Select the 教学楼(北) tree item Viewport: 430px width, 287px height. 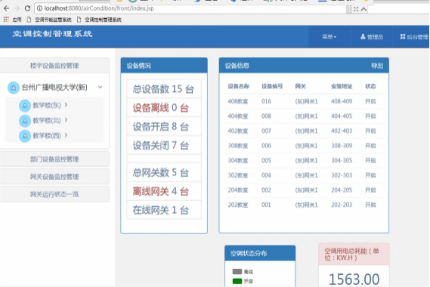[47, 120]
